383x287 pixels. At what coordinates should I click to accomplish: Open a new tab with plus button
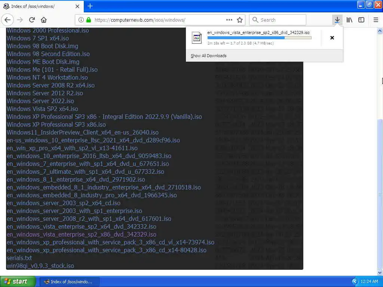(x=90, y=6)
